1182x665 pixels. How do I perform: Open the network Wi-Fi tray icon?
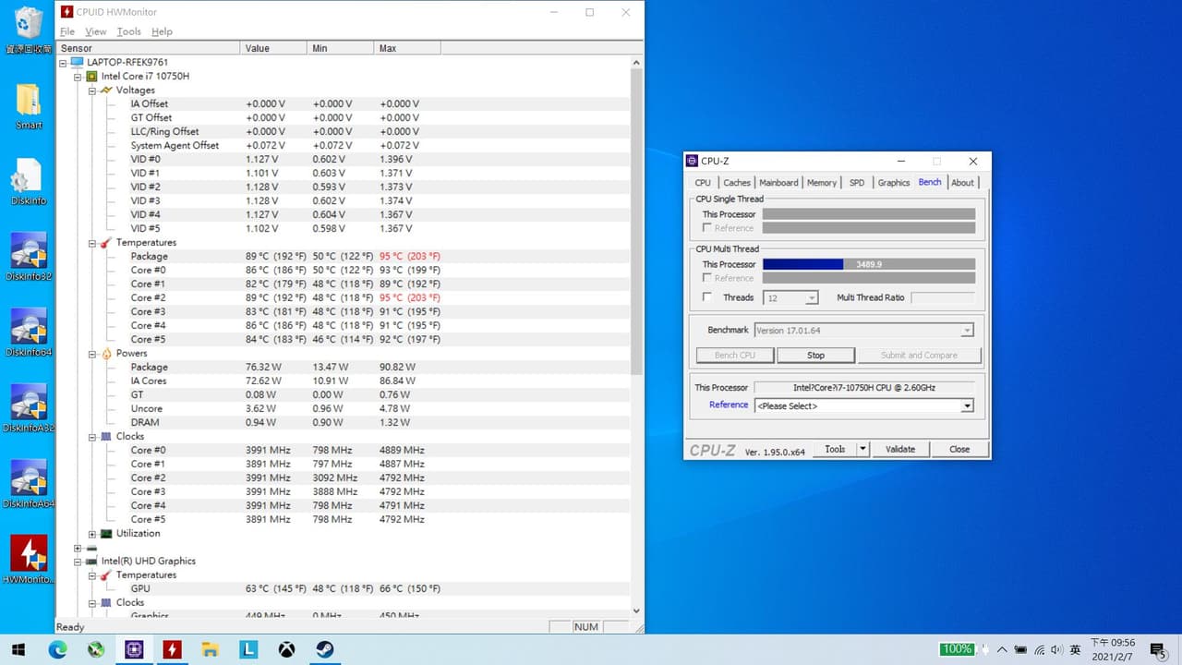point(1040,650)
